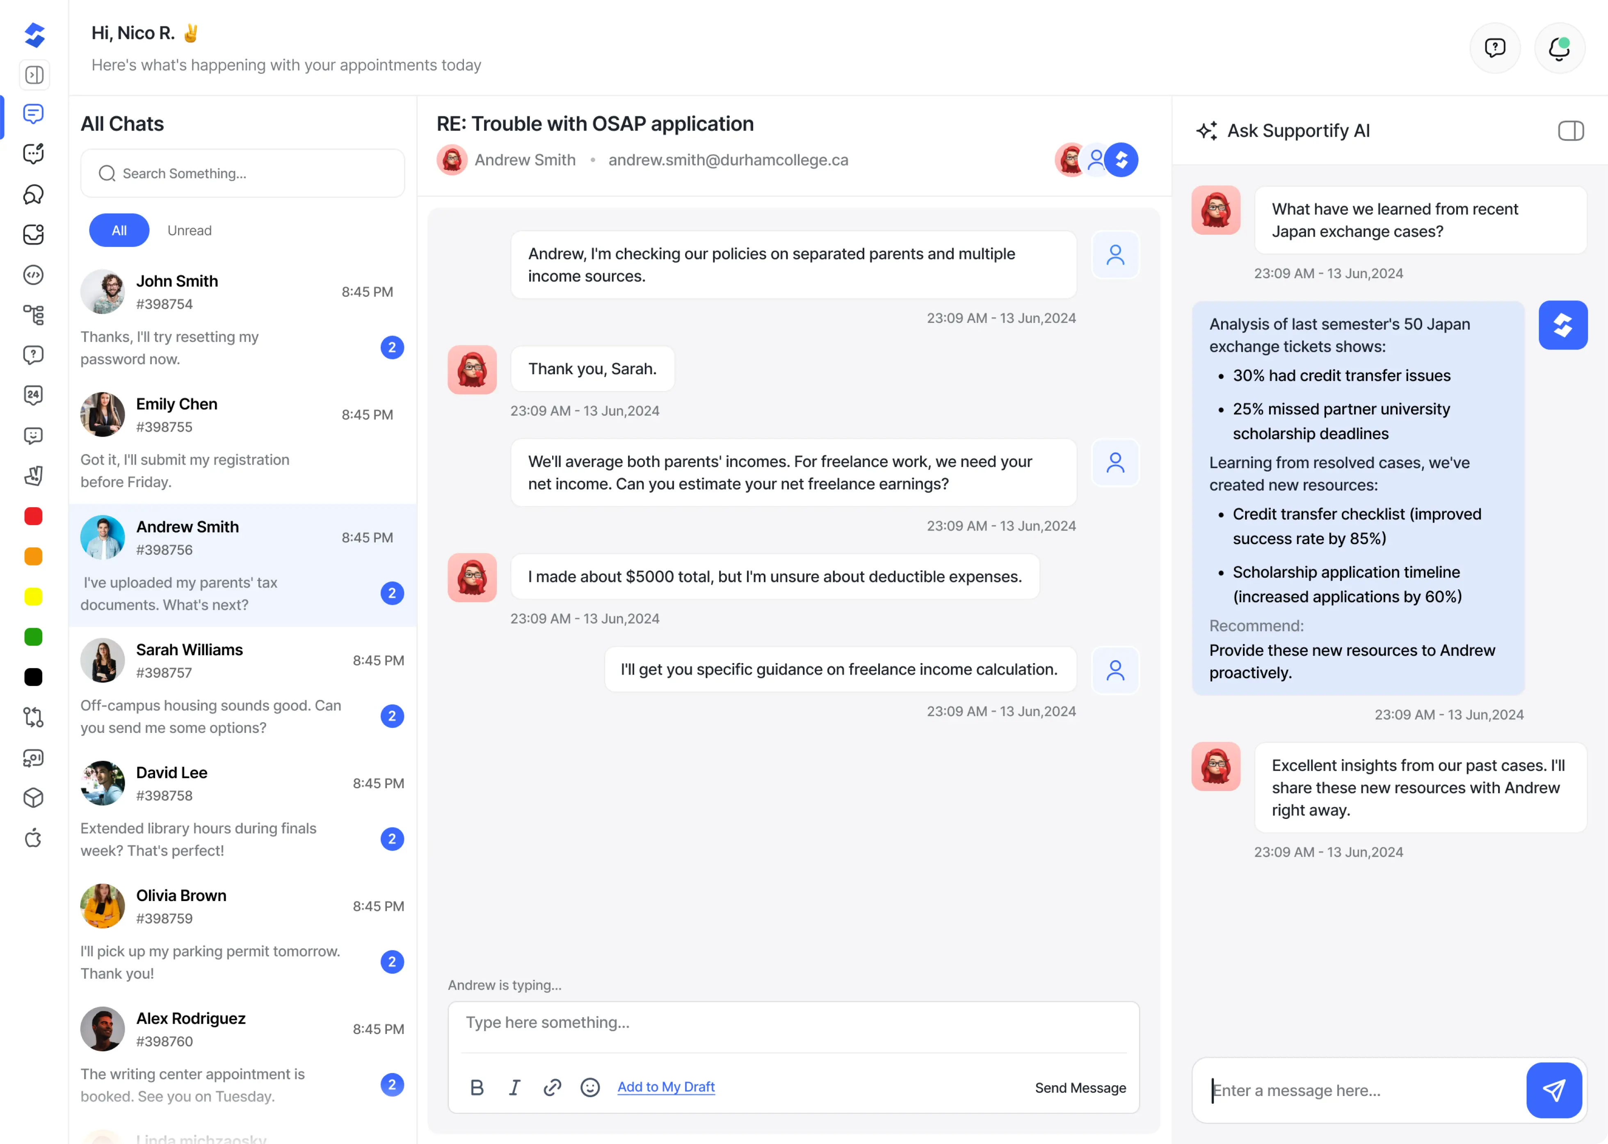Image resolution: width=1608 pixels, height=1144 pixels.
Task: Select the All chats filter tab
Action: point(119,230)
